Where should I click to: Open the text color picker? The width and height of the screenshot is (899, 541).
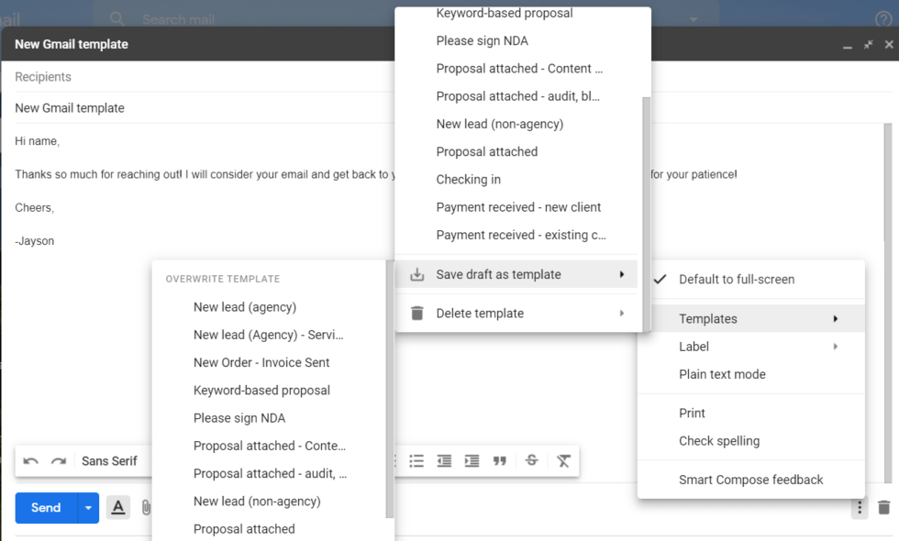click(x=117, y=507)
